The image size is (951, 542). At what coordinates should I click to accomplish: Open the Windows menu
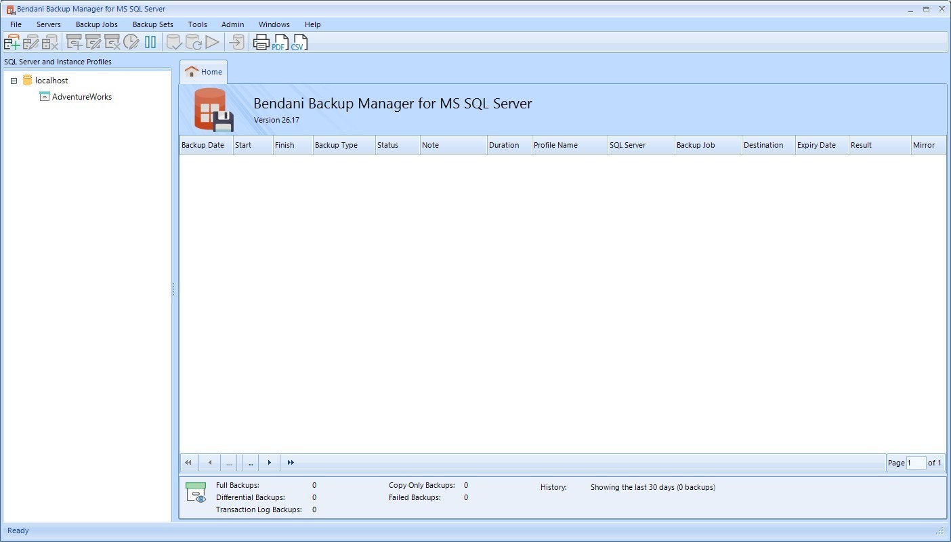[274, 24]
